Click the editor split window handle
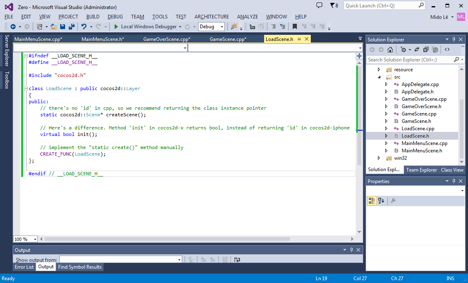The image size is (468, 283). 359,56
